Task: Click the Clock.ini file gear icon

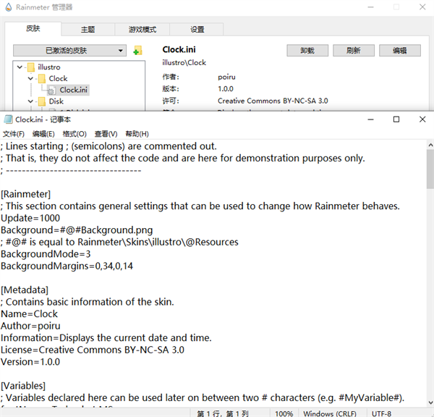Action: [x=51, y=90]
